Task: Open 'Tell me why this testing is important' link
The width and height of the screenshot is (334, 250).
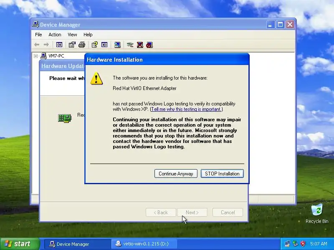Action: pos(186,109)
